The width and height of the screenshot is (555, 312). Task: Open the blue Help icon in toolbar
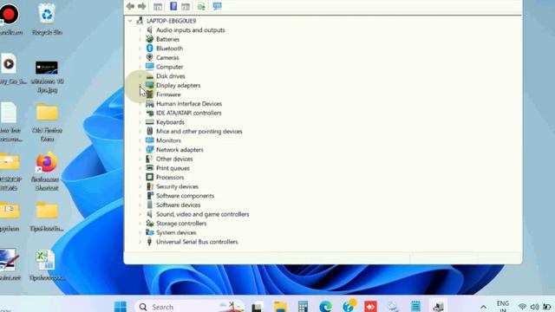pos(173,6)
